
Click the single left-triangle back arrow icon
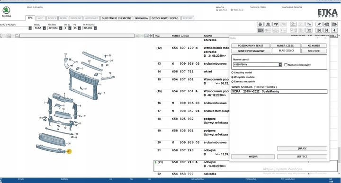click(334, 30)
